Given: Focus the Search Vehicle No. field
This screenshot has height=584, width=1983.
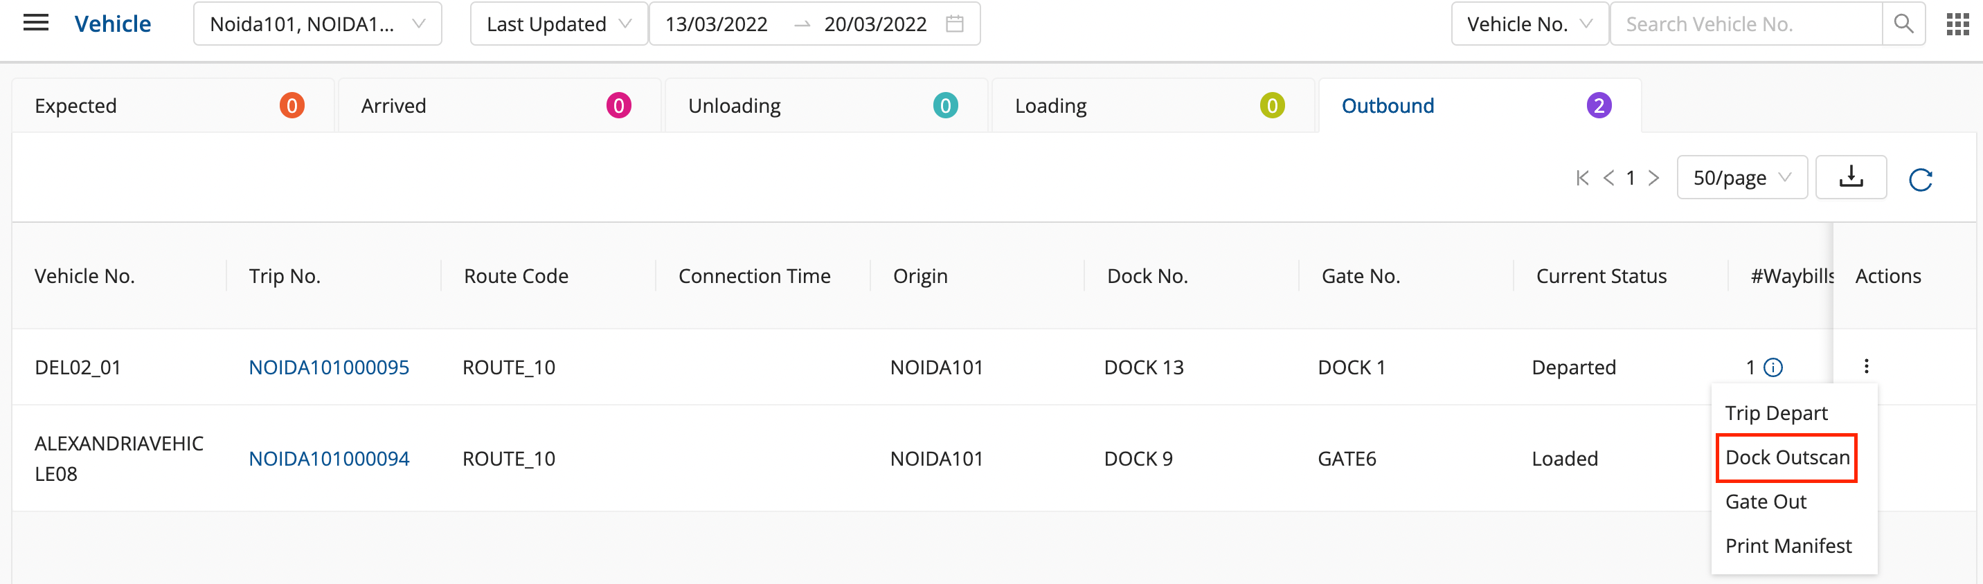Looking at the screenshot, I should coord(1745,24).
